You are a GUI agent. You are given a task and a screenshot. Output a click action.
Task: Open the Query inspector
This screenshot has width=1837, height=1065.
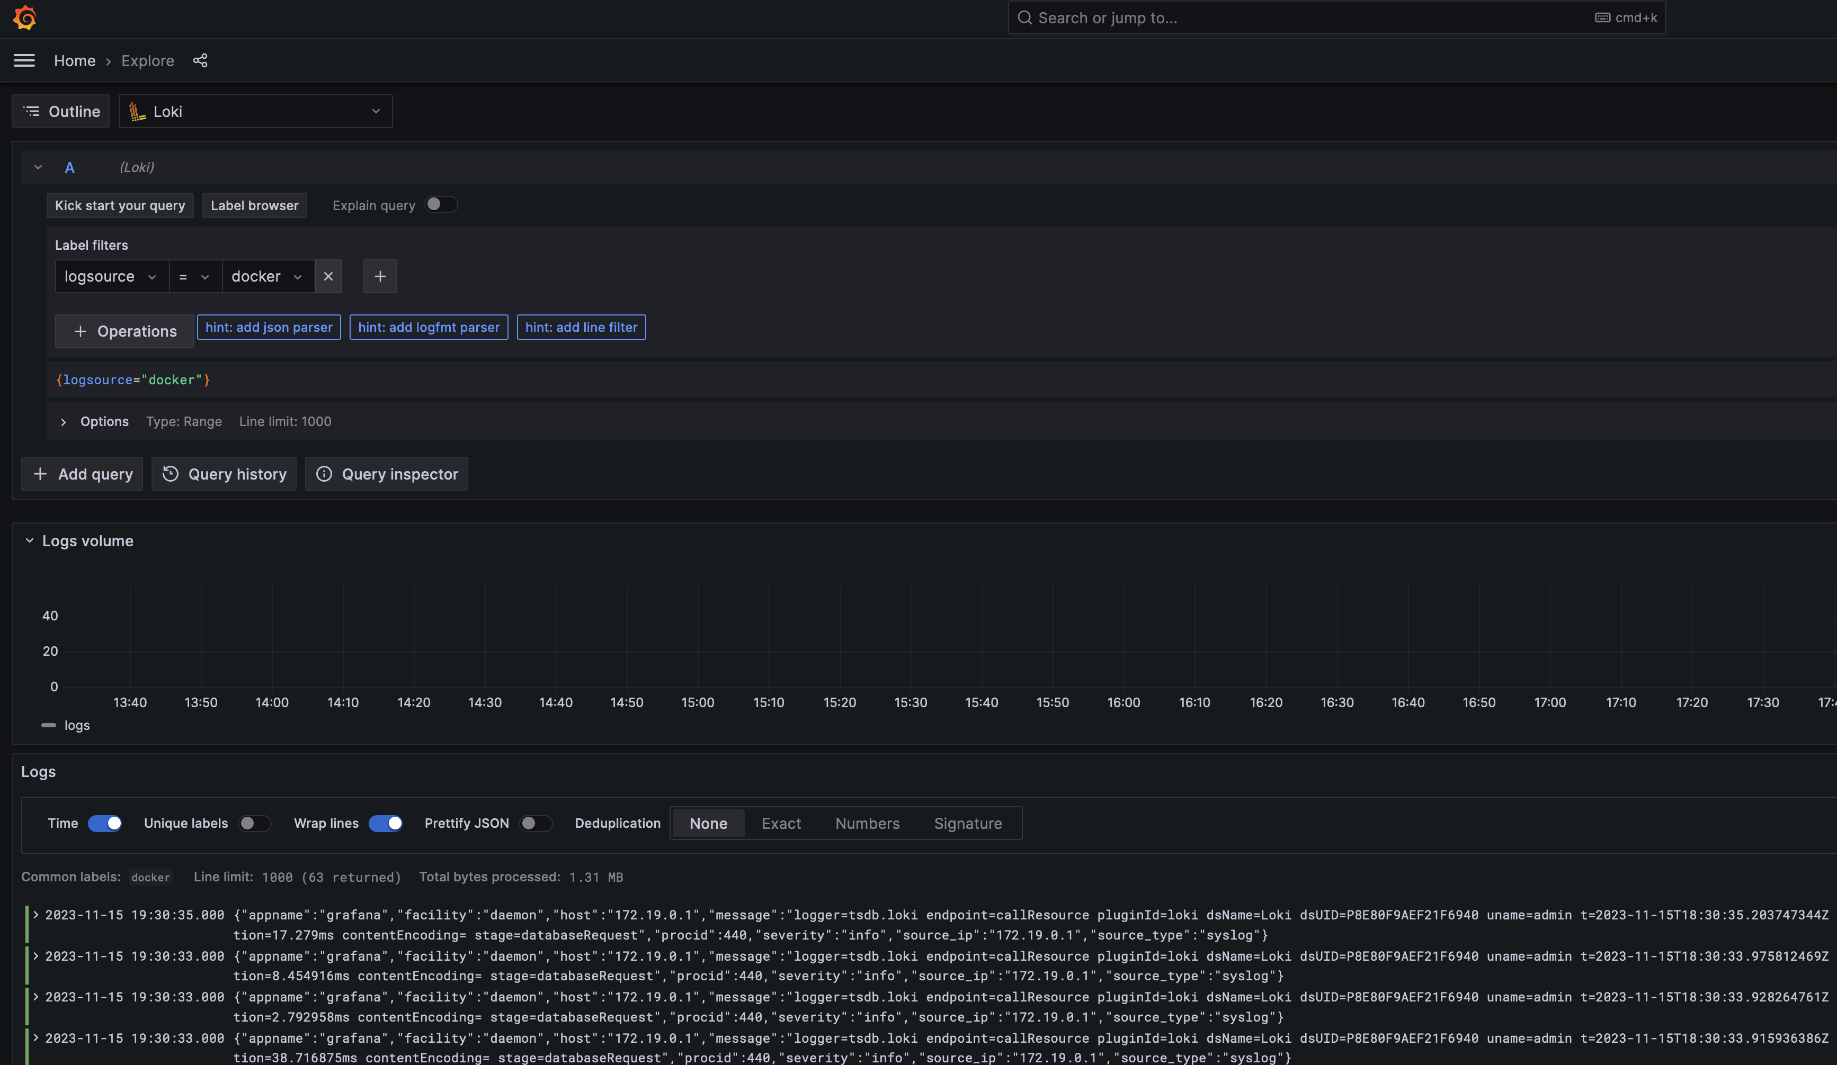pyautogui.click(x=386, y=474)
